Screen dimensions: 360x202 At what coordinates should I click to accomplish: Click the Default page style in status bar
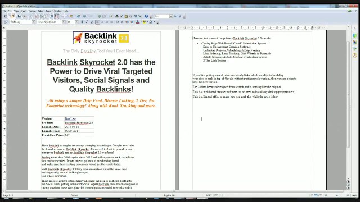74,195
